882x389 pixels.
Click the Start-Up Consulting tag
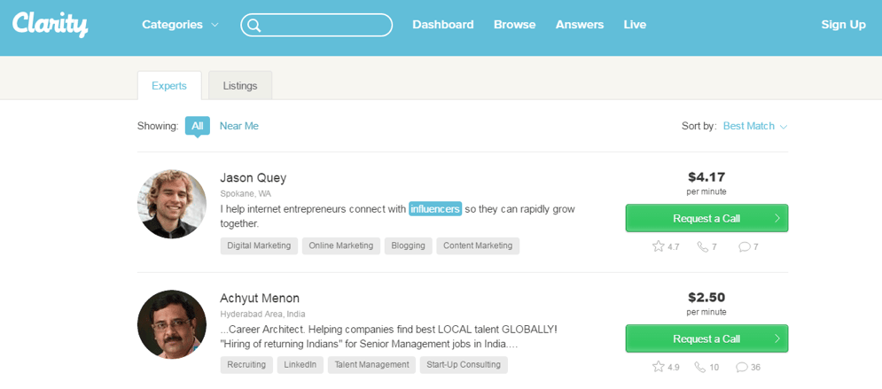[x=464, y=365]
